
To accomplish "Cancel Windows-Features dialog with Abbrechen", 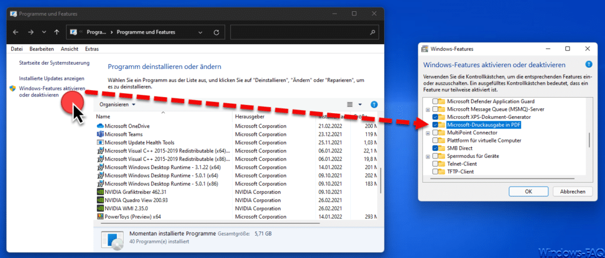I will click(573, 191).
